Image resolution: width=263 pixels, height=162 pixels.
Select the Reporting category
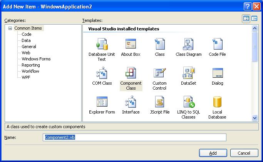[x=31, y=65]
